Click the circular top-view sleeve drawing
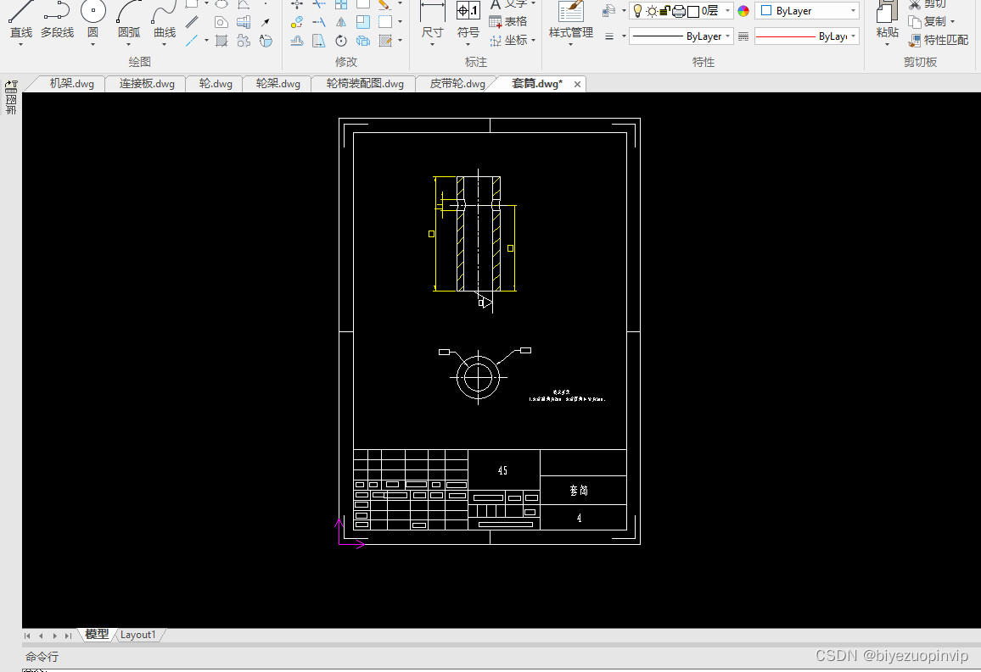 pyautogui.click(x=478, y=377)
